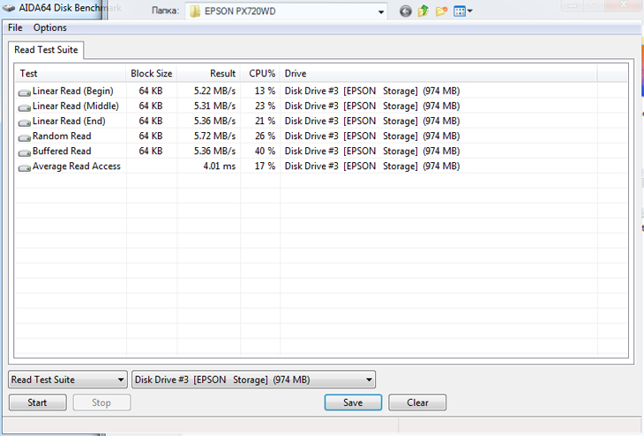
Task: Select the Linear Read (Middle) row
Action: [x=321, y=106]
